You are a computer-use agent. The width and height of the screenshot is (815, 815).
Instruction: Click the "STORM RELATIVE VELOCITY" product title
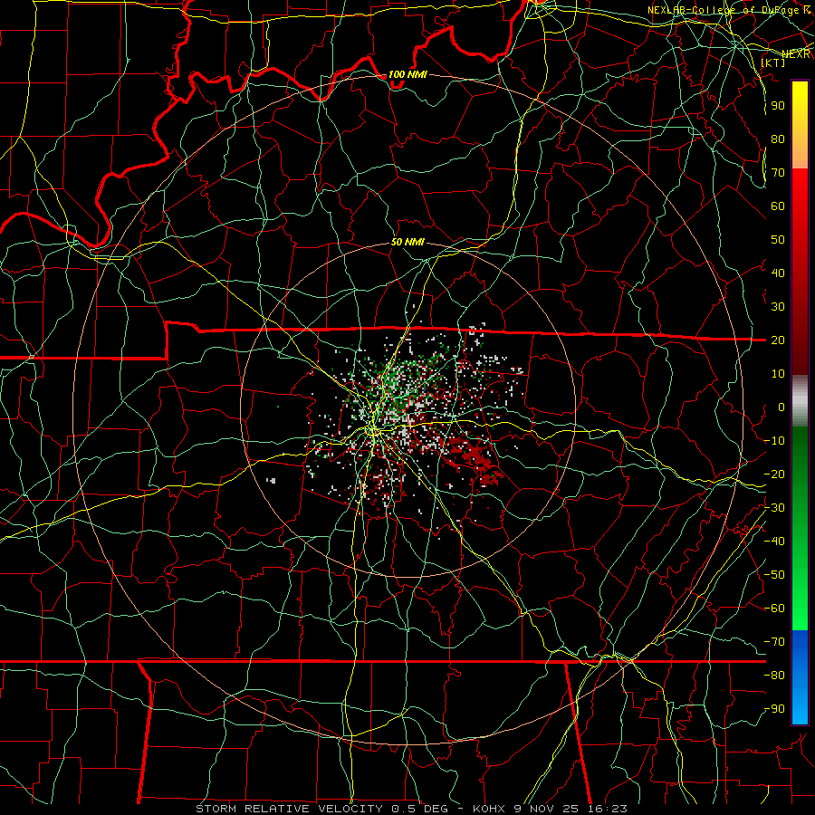289,809
